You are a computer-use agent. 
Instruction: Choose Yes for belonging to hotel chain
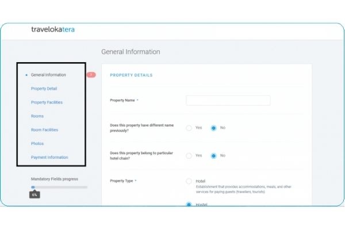pos(189,155)
